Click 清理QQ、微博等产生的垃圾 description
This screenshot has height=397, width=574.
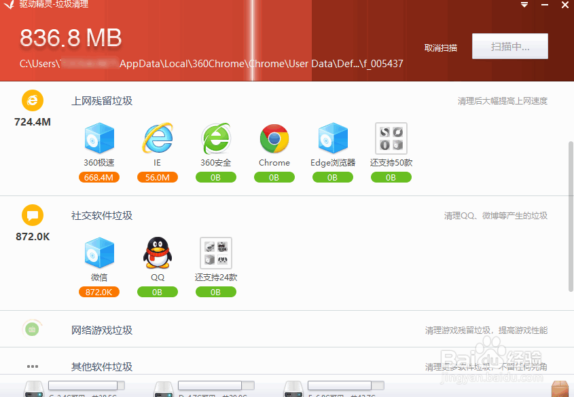tap(496, 216)
